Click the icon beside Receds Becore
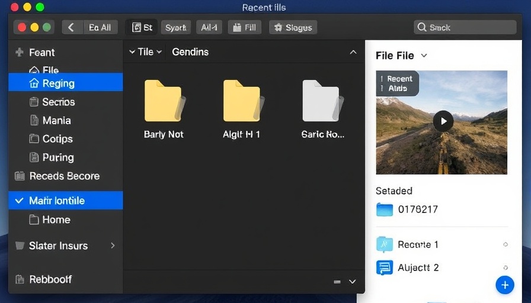 click(20, 176)
